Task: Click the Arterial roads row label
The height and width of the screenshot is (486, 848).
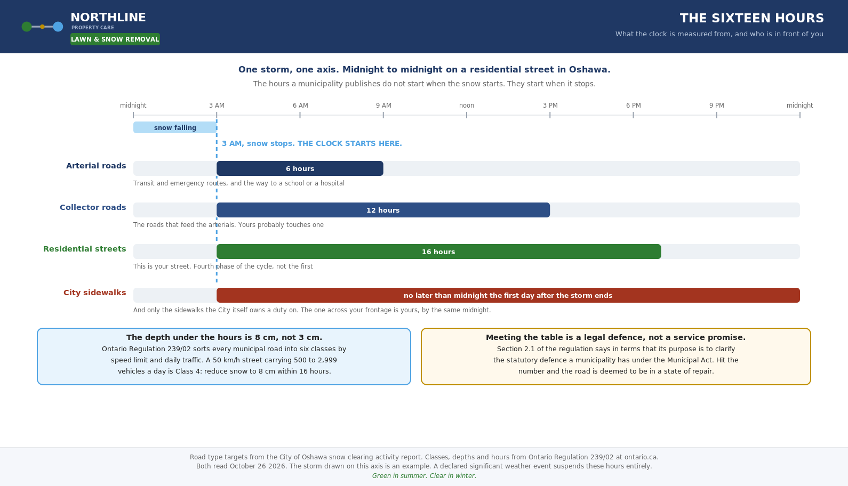Action: pos(96,166)
